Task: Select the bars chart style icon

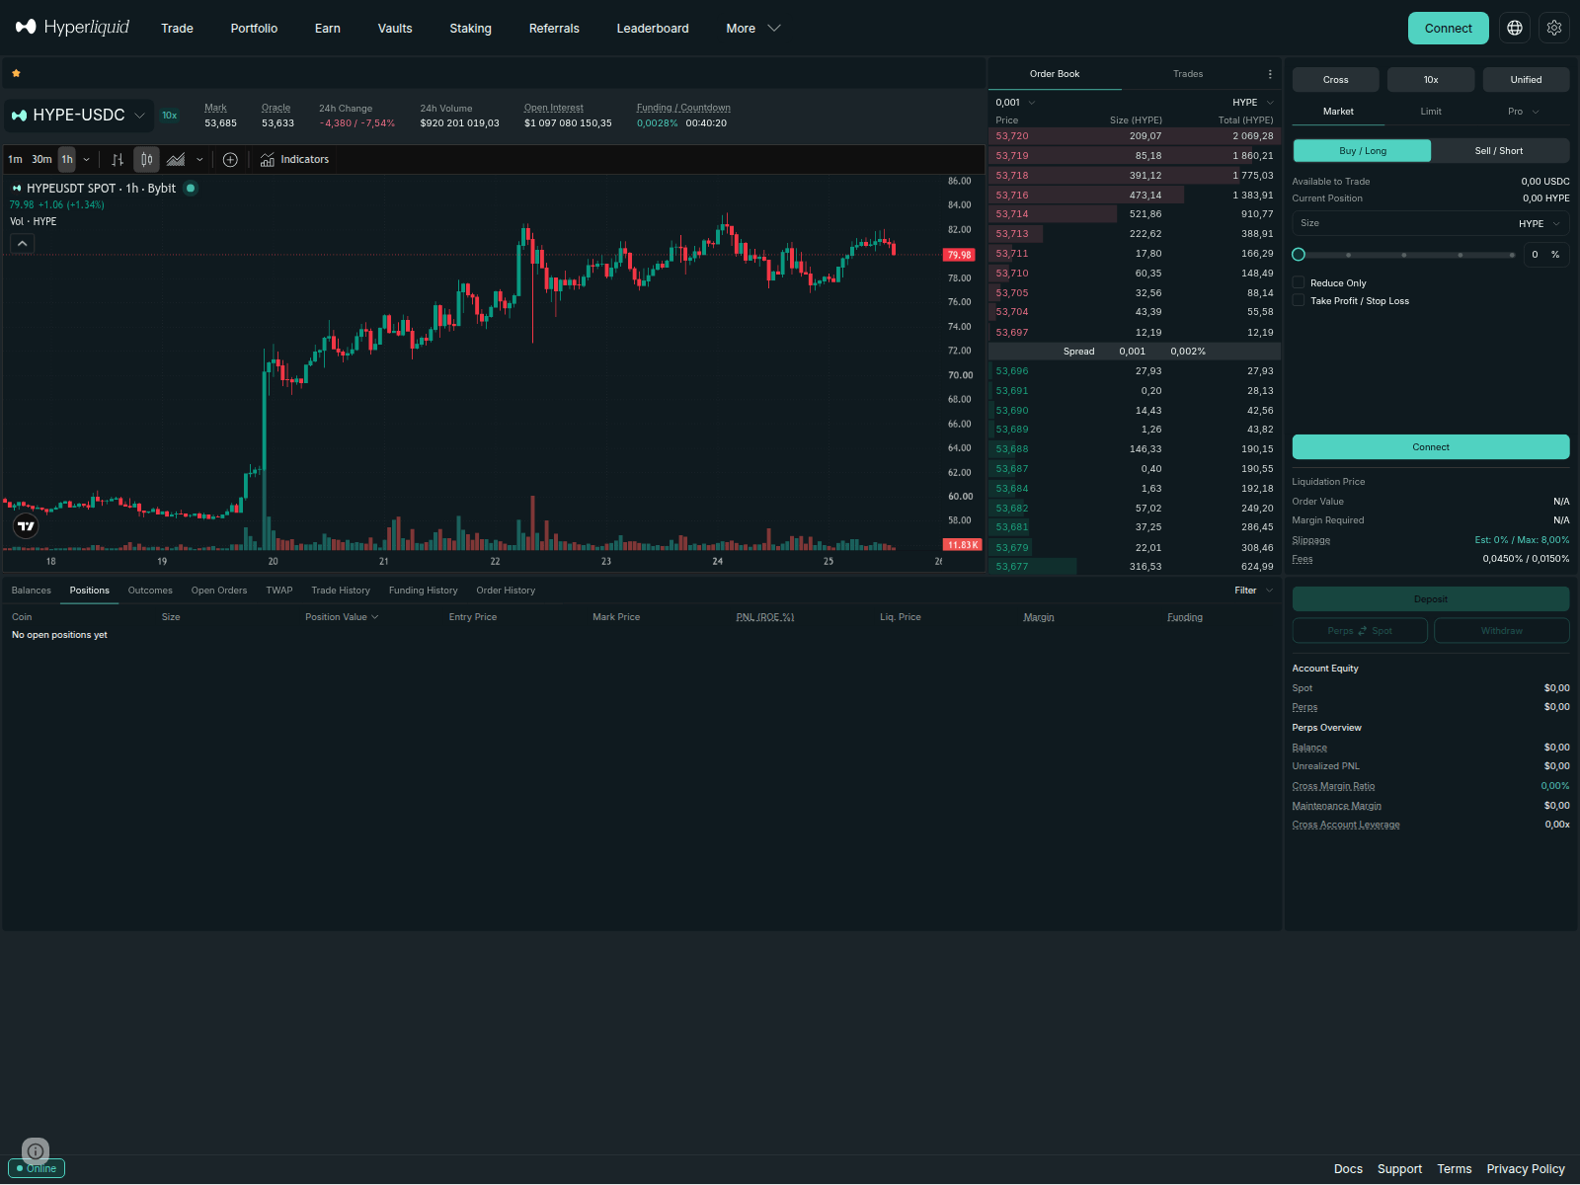Action: pyautogui.click(x=118, y=159)
